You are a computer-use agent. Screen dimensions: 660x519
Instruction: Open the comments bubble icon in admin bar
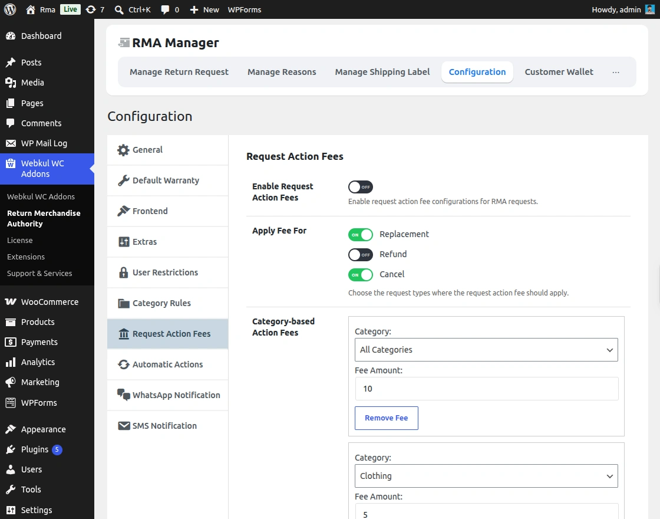coord(165,9)
